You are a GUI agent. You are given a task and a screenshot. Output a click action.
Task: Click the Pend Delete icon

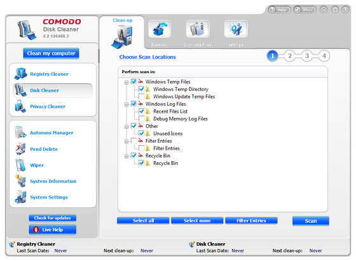(x=20, y=149)
